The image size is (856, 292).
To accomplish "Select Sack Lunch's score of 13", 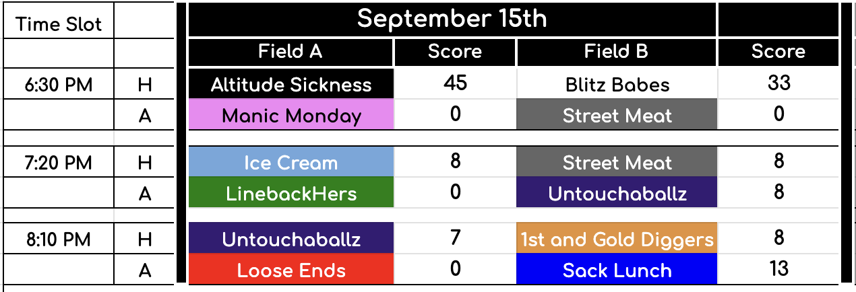I will pyautogui.click(x=778, y=269).
